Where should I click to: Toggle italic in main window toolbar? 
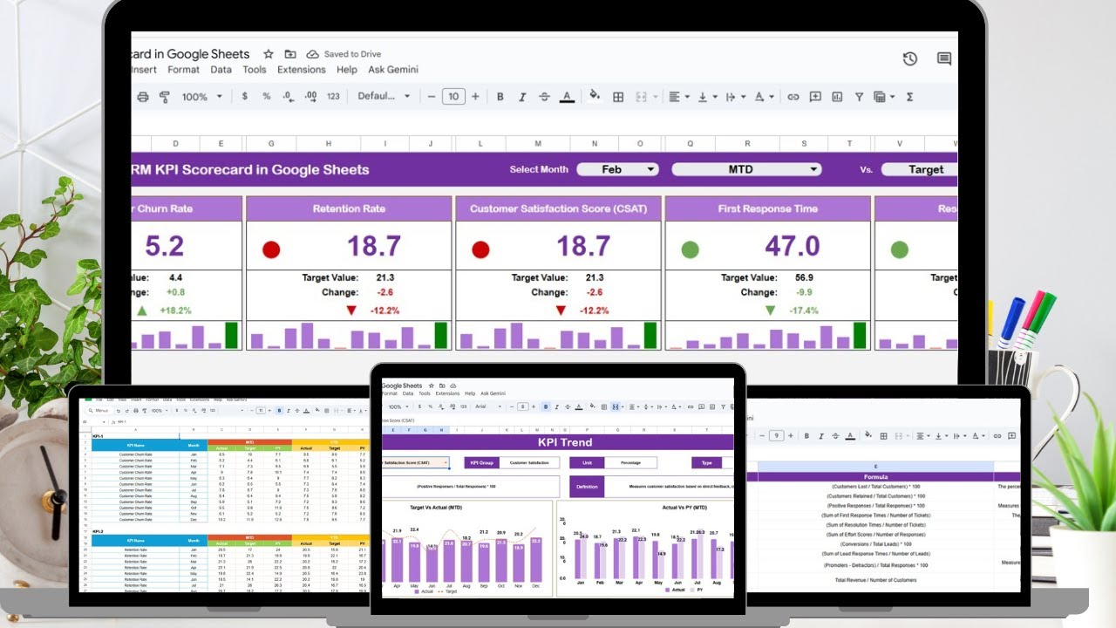522,97
